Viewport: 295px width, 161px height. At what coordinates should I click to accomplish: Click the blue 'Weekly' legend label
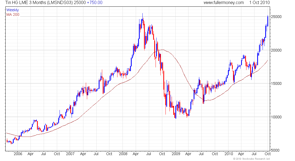coord(13,10)
